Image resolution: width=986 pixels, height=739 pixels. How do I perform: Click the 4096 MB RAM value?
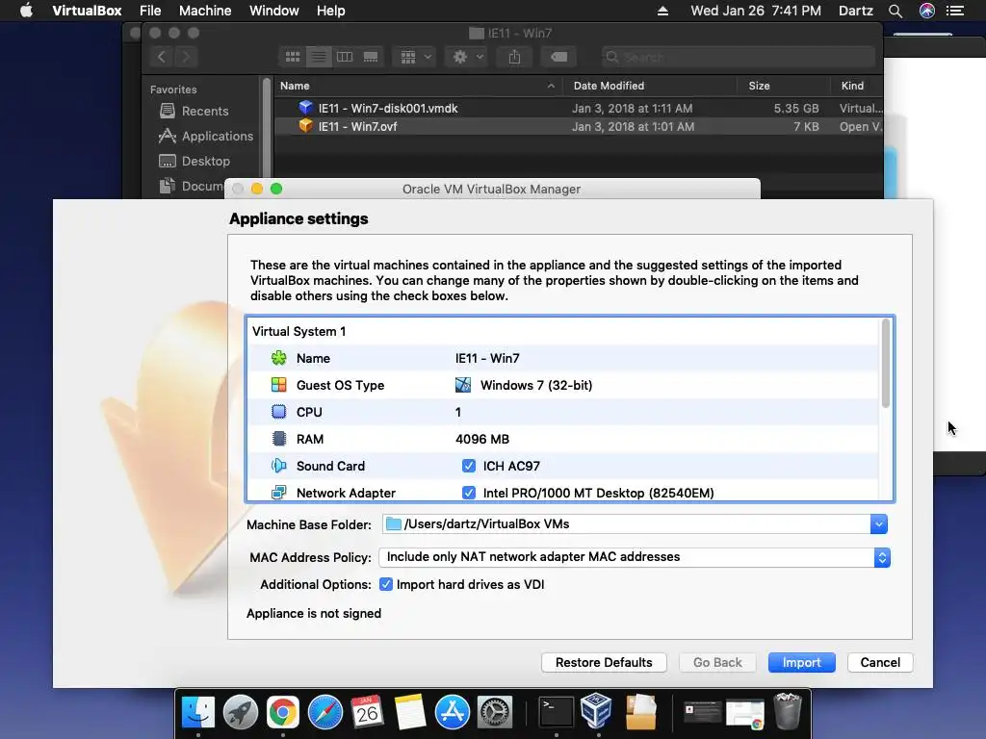[x=482, y=439]
